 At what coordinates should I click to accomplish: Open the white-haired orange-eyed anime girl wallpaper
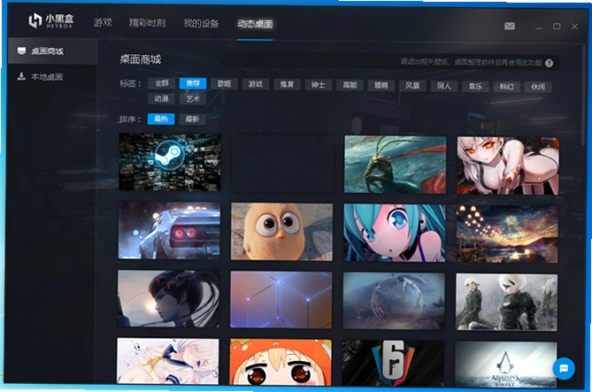pyautogui.click(x=508, y=165)
